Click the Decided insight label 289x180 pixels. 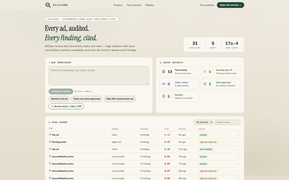point(179,95)
